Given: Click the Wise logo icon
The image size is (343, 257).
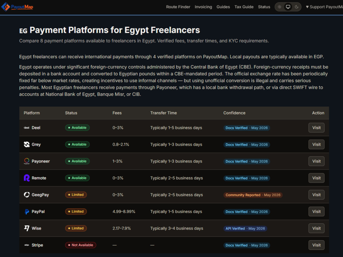Looking at the screenshot, I should coord(27,228).
